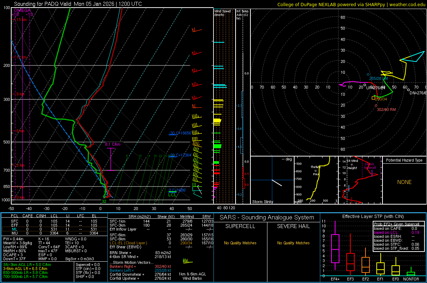The width and height of the screenshot is (427, 283).
Task: Click the '-30 C=18658' level label
Action: click(x=180, y=133)
